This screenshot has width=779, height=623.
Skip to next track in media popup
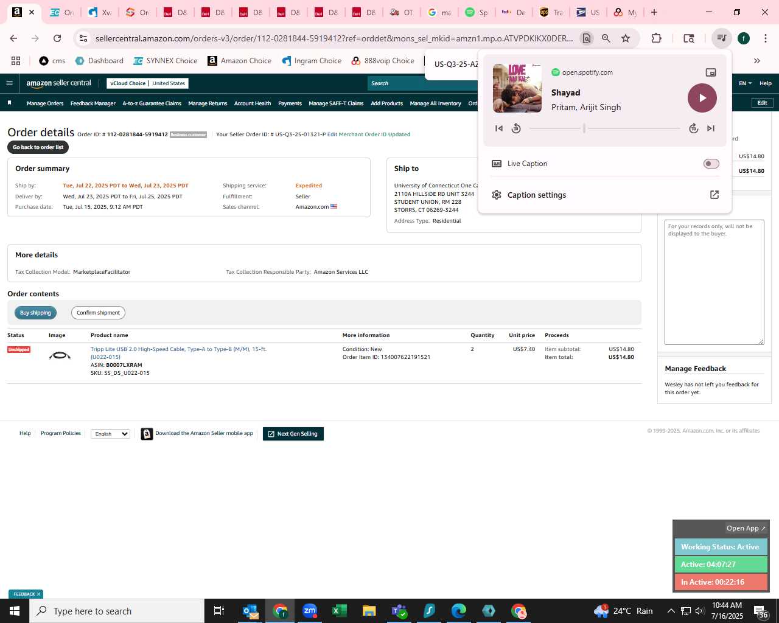[x=711, y=128]
